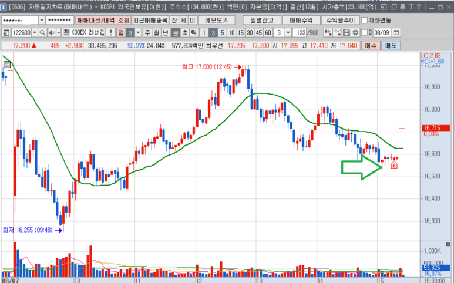
Task: Click the pink 매수 buy button
Action: coord(371,46)
